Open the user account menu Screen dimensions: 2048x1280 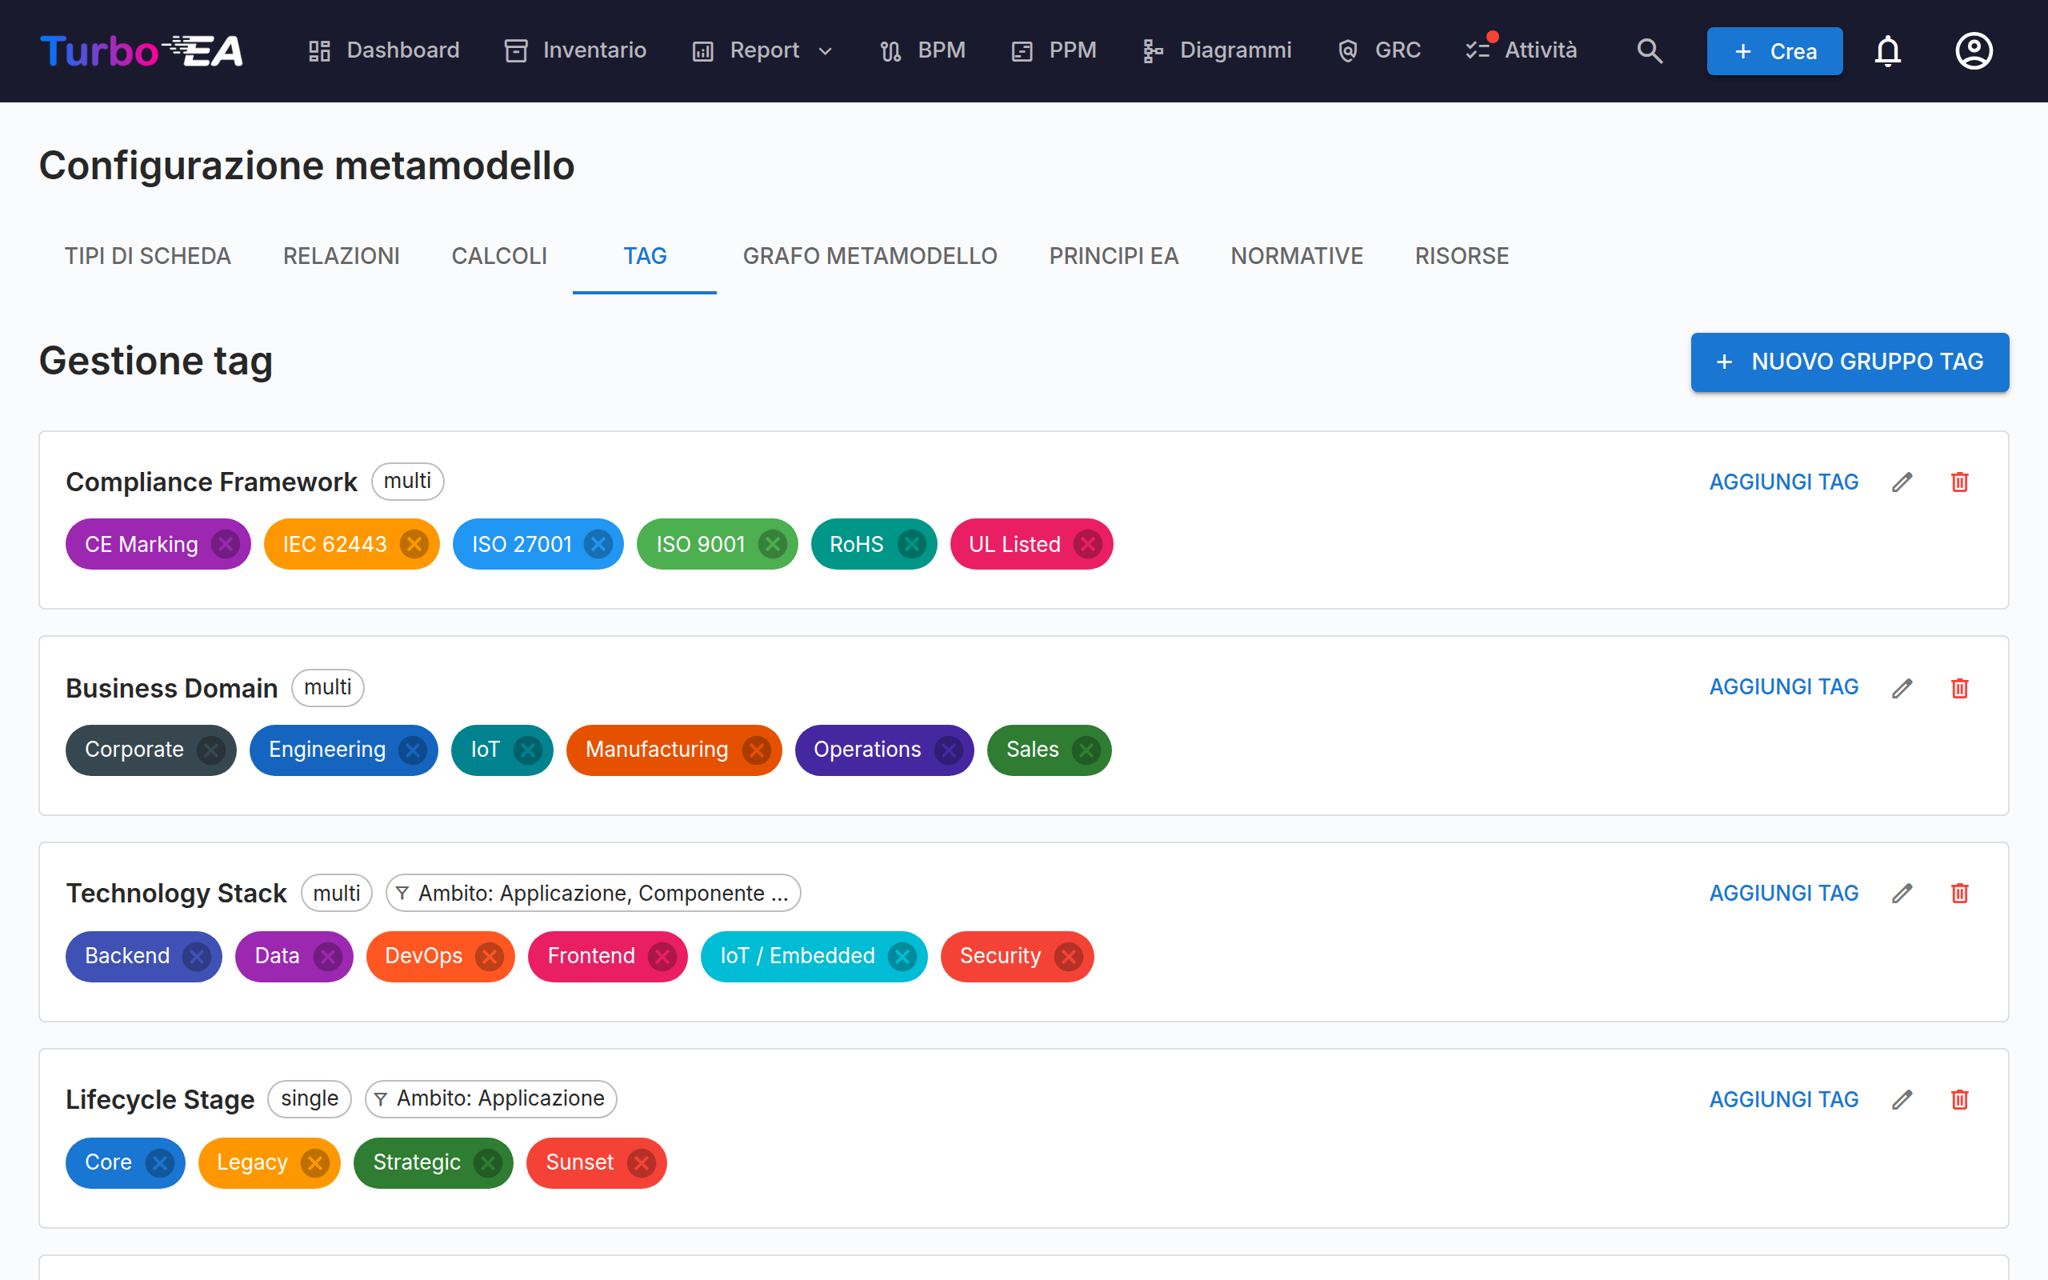(x=1974, y=50)
